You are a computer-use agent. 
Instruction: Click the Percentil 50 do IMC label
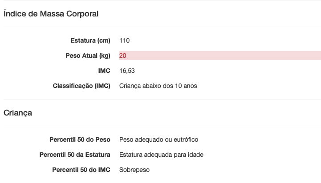(81, 170)
